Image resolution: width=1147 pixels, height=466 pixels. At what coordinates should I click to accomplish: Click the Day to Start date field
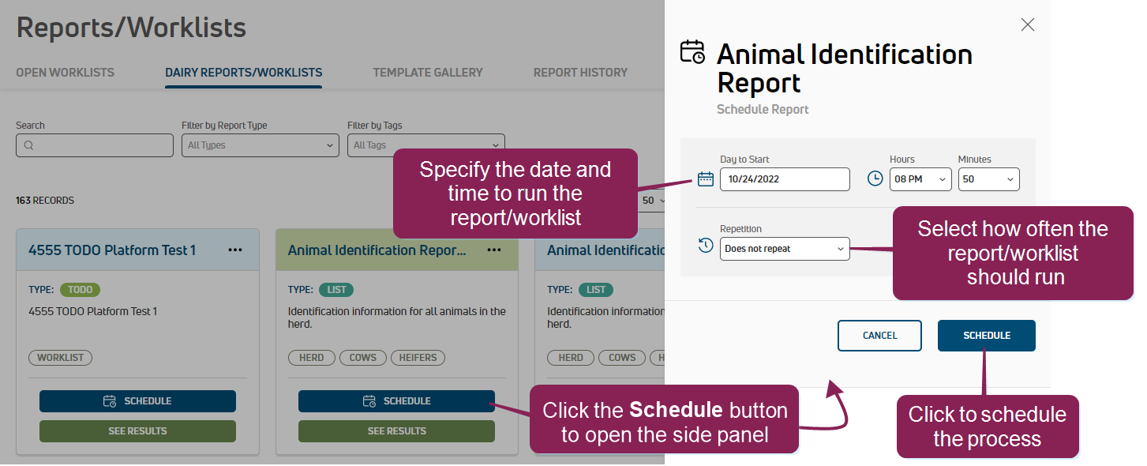(x=784, y=179)
